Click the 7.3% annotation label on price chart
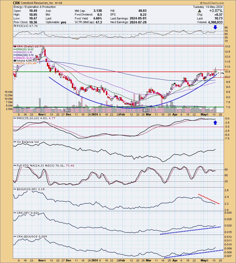Screen dimensions: 236x263 (221, 73)
